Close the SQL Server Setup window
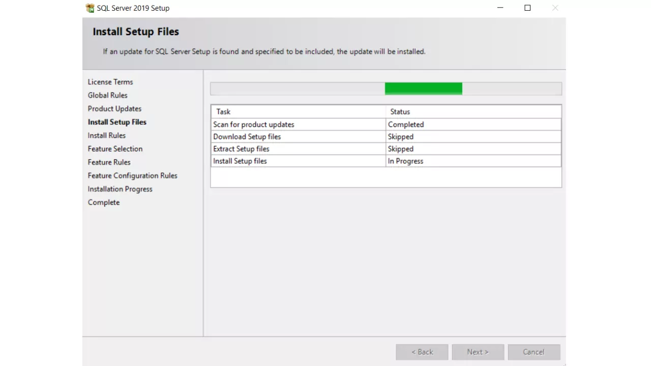Viewport: 651px width, 366px height. [555, 8]
